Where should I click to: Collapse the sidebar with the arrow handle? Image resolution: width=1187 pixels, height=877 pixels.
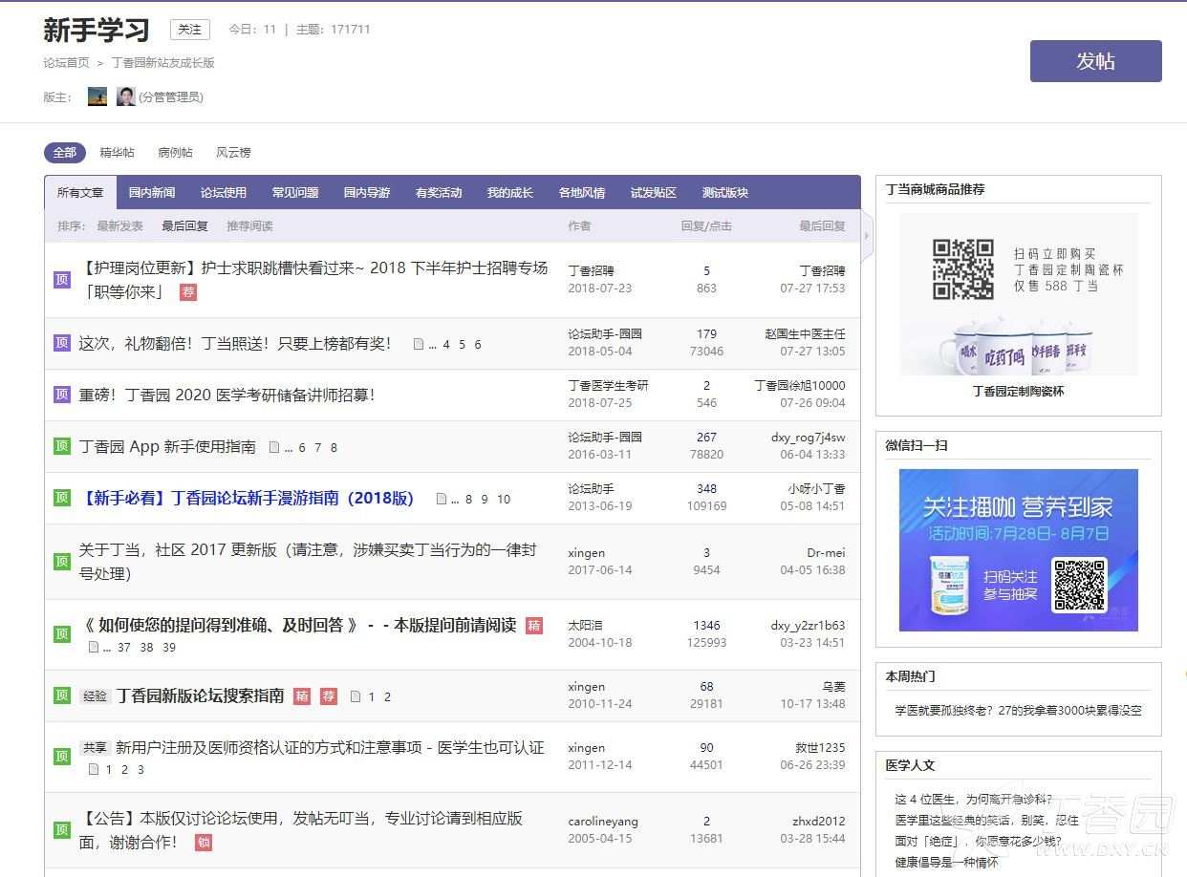pos(867,235)
